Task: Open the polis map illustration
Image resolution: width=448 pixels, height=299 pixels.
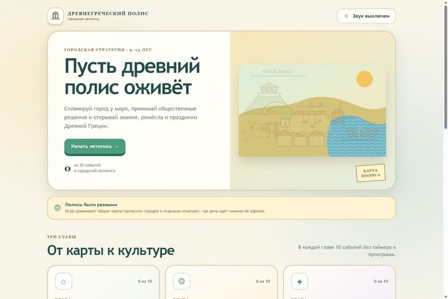Action: 312,111
